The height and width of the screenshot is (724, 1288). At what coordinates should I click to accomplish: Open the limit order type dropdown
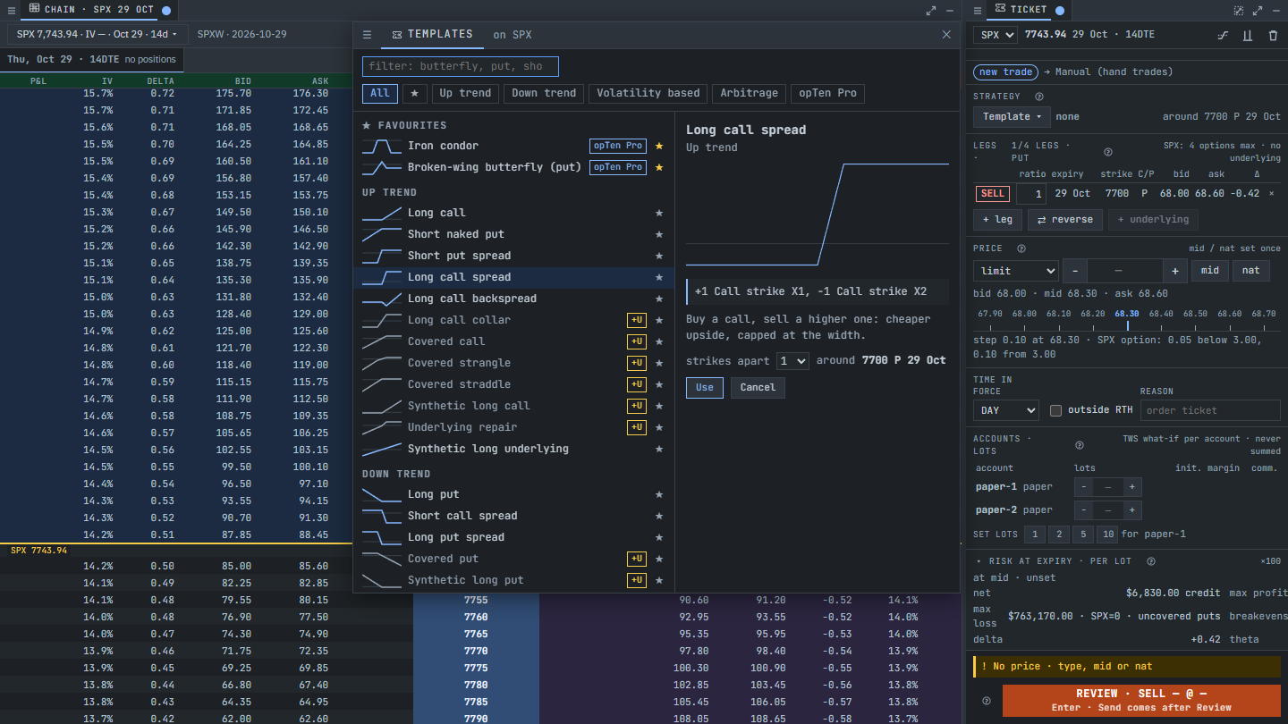[x=1016, y=271]
